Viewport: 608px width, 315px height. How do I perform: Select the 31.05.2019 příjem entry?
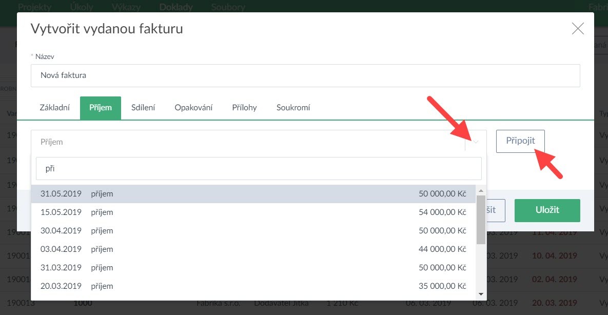click(x=253, y=194)
